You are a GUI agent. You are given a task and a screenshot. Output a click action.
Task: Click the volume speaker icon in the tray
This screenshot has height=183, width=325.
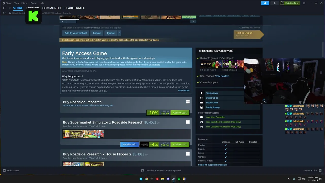pyautogui.click(x=304, y=179)
